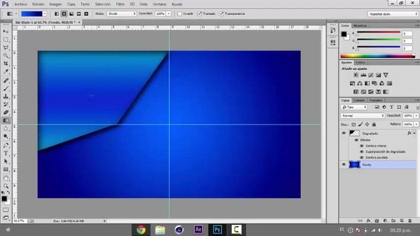Open the layer Opacidad dropdown arrow
This screenshot has width=420, height=236.
pos(416,115)
